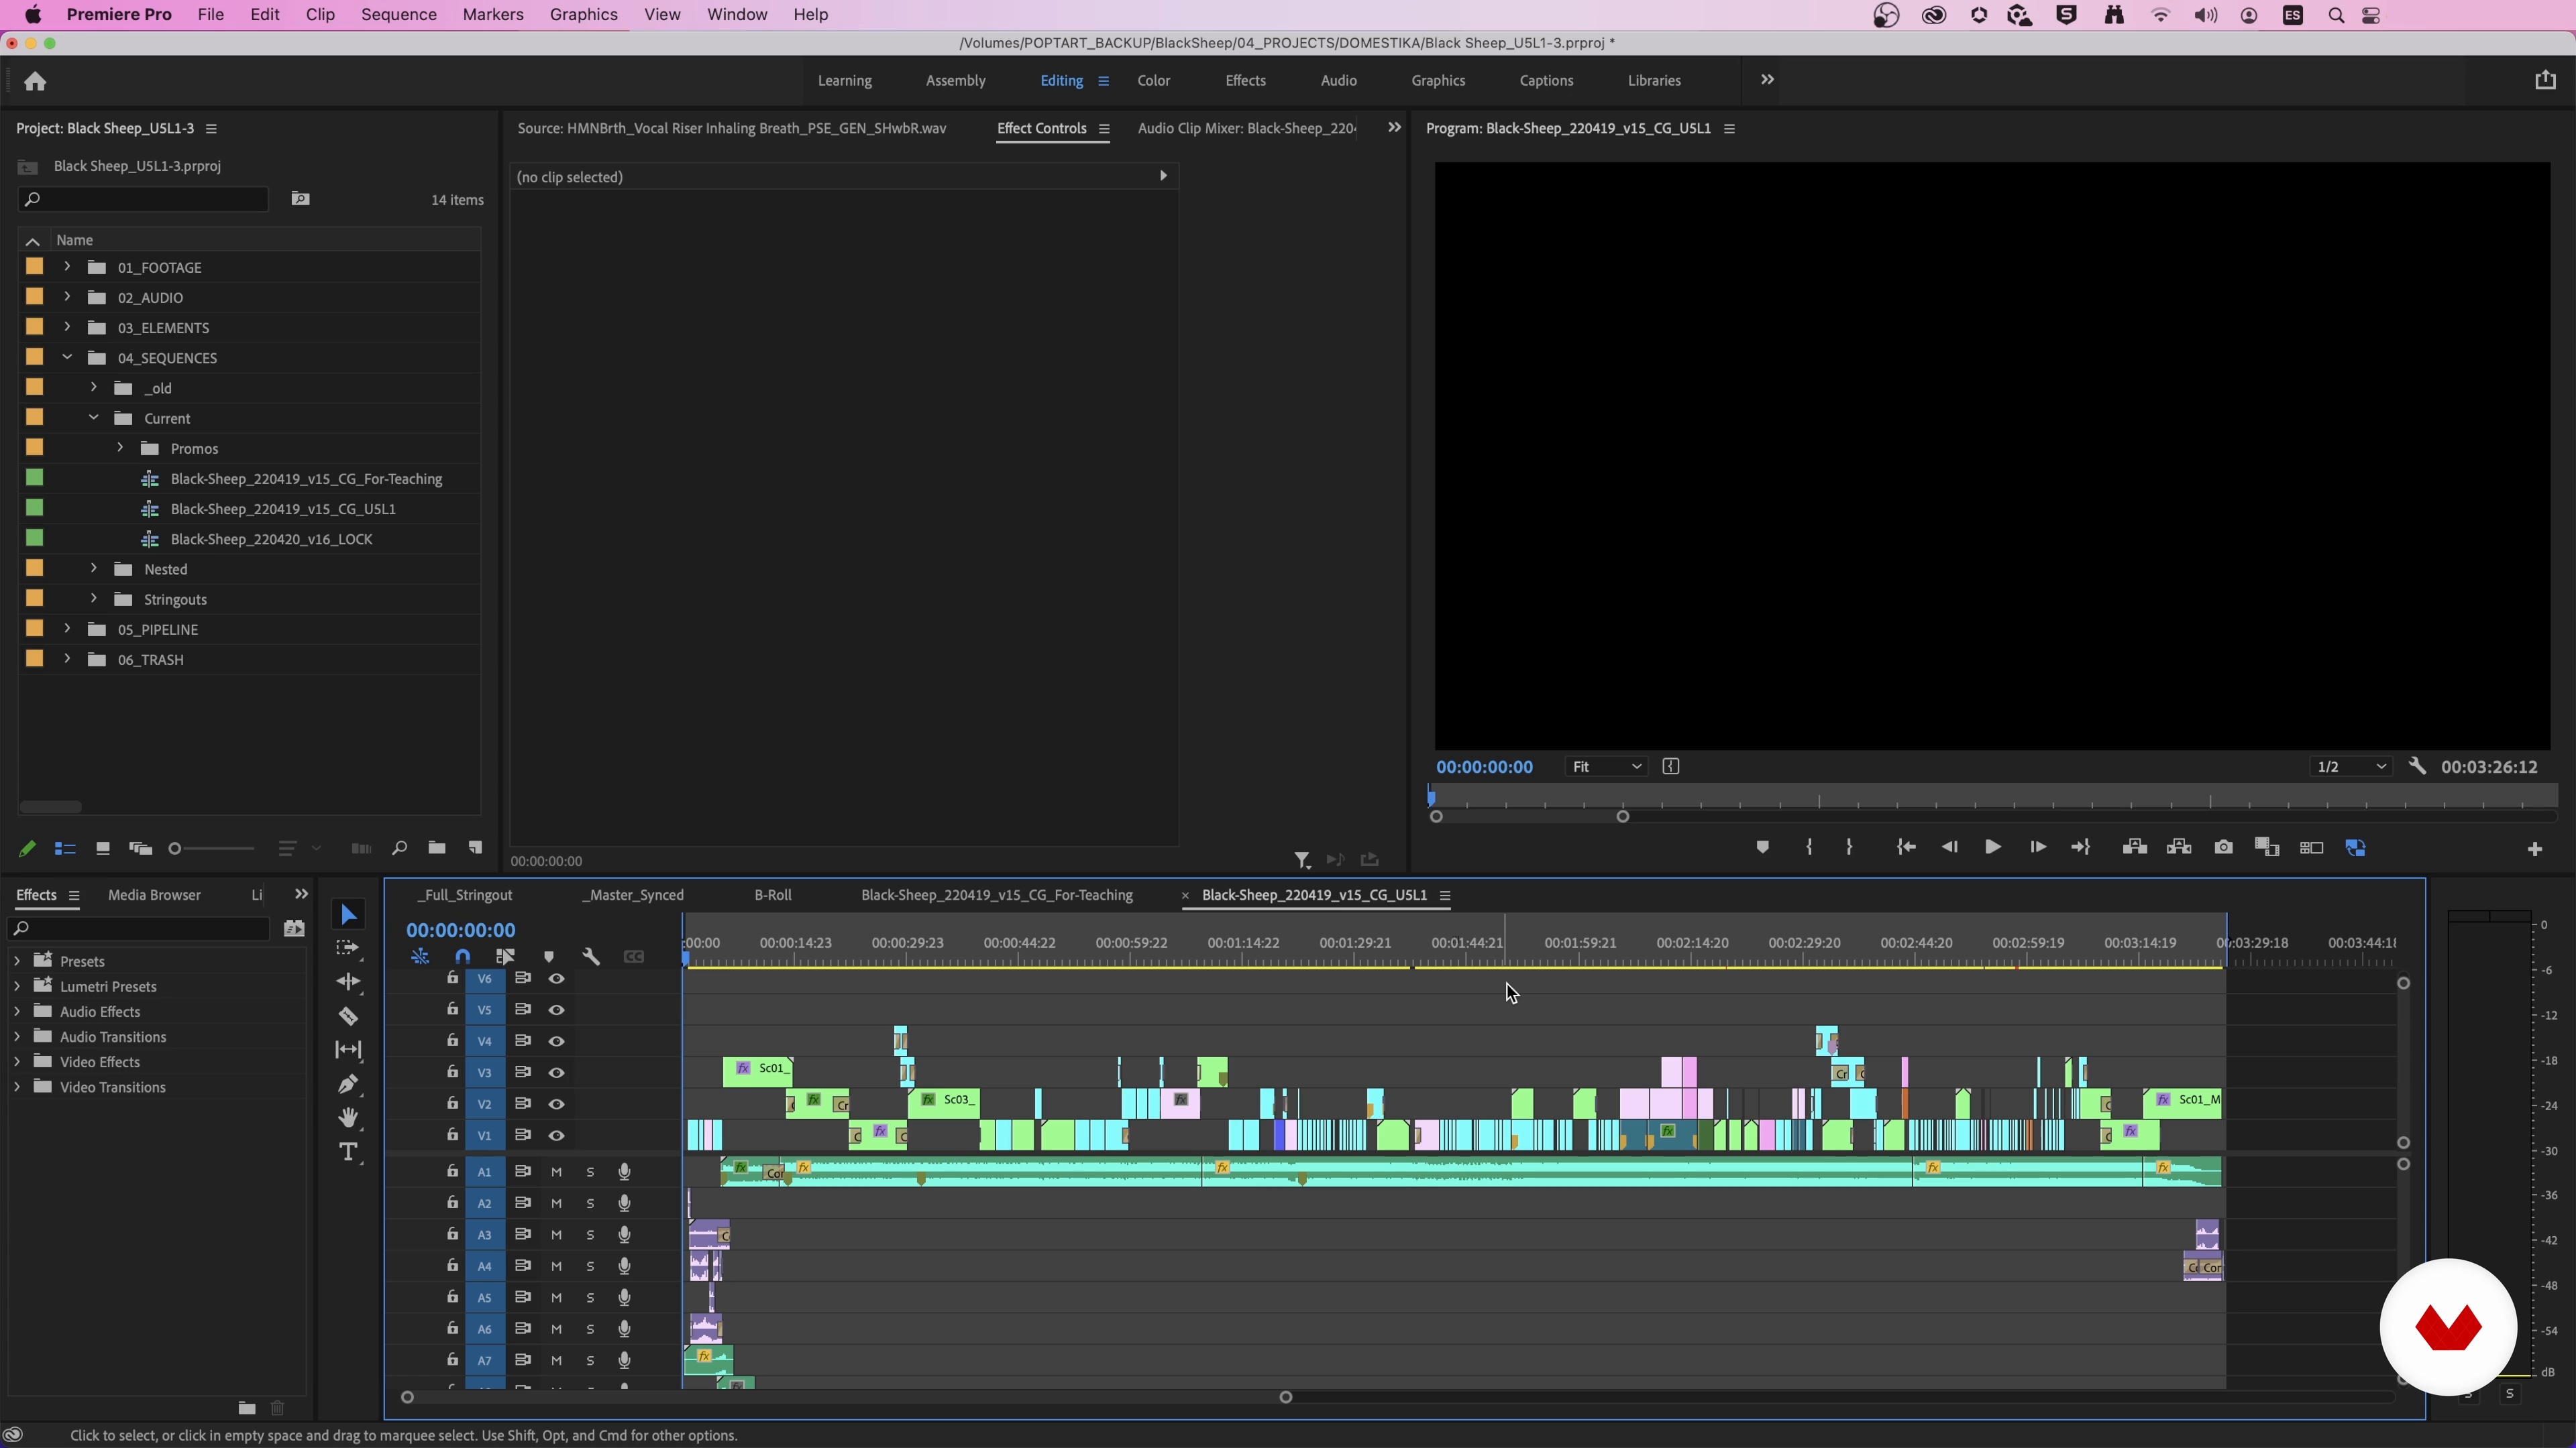The height and width of the screenshot is (1448, 2576).
Task: Open the Sequence menu
Action: [x=398, y=15]
